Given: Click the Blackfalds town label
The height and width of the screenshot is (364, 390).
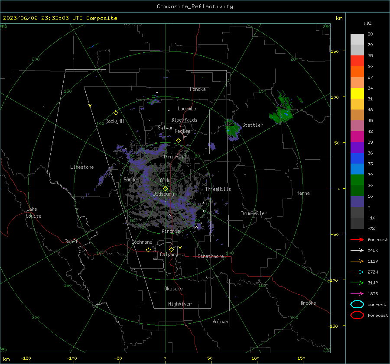Looking at the screenshot, I should coord(184,120).
